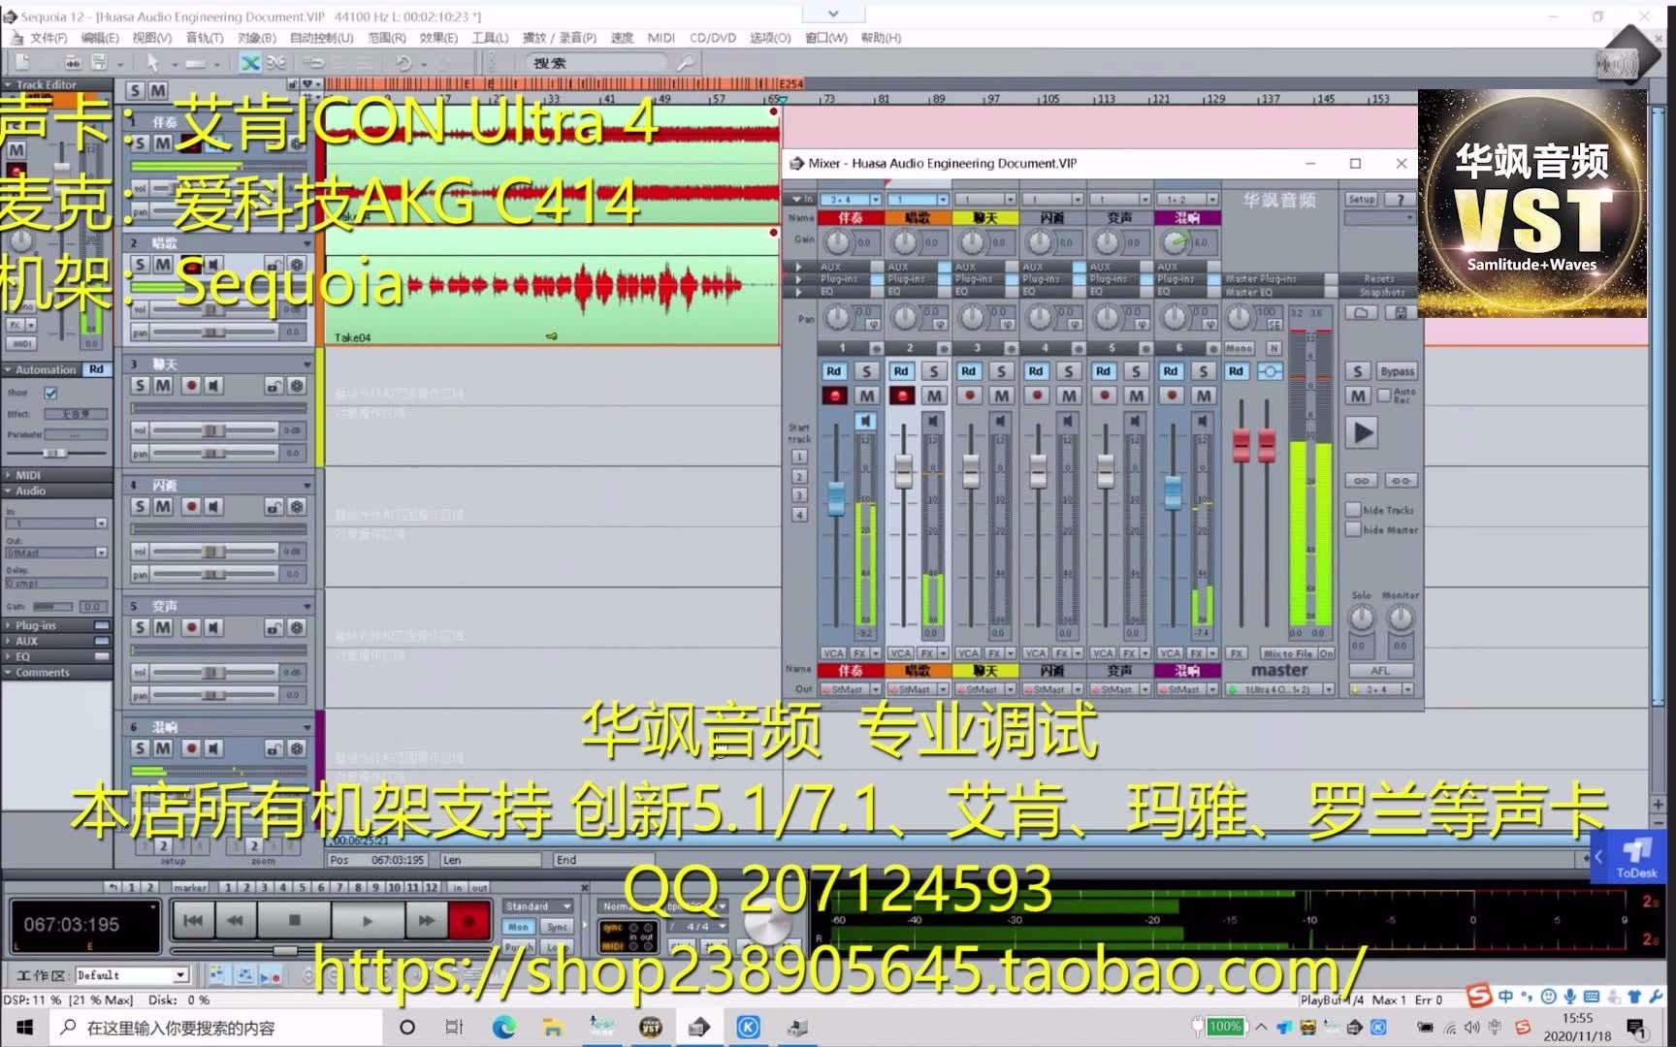Expand the Plug-ins section arrow in the mixer
Screen dimensions: 1676x1047
[x=798, y=278]
